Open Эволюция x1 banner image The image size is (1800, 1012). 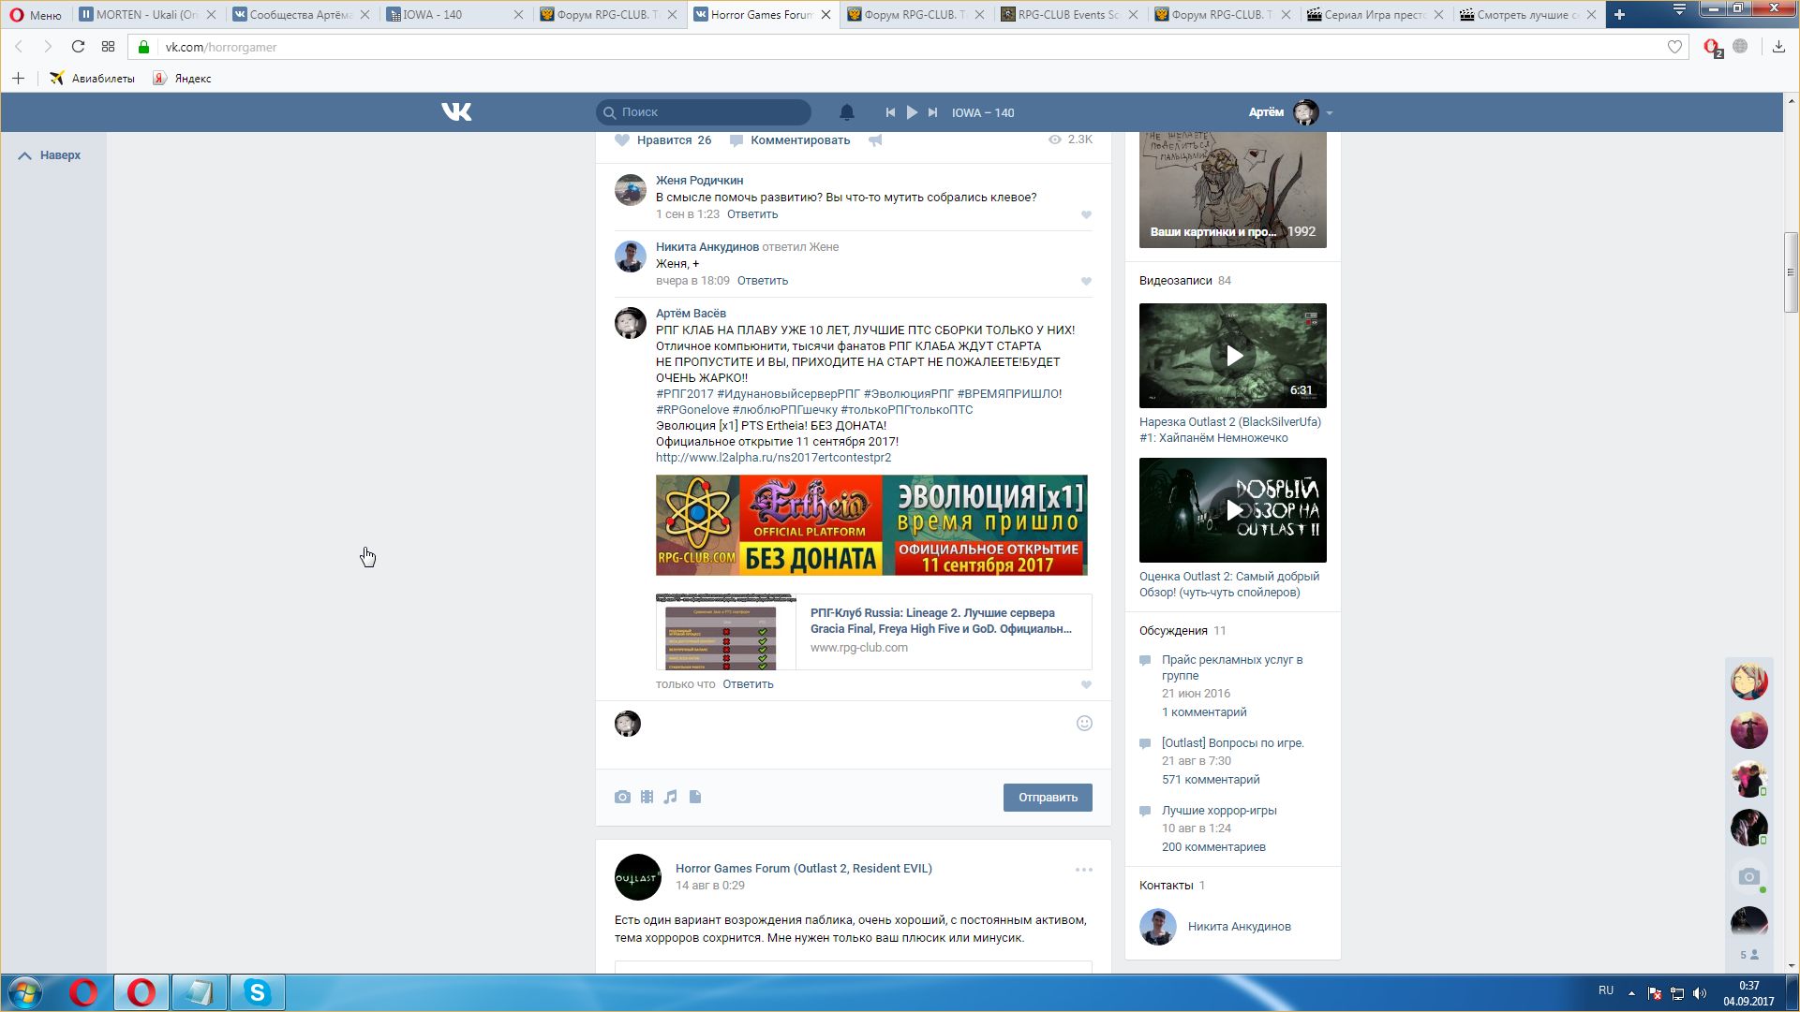pos(871,525)
